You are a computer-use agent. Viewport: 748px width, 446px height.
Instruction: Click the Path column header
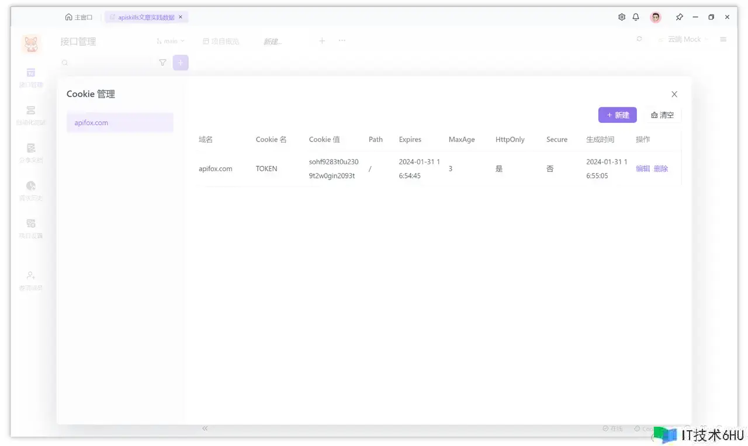click(376, 140)
